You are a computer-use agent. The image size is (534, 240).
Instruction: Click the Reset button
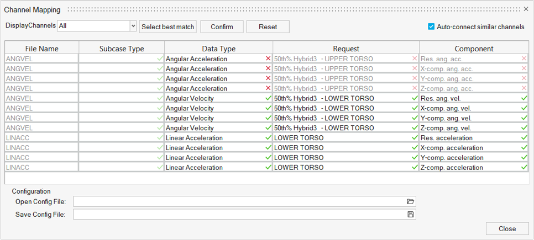[x=268, y=26]
